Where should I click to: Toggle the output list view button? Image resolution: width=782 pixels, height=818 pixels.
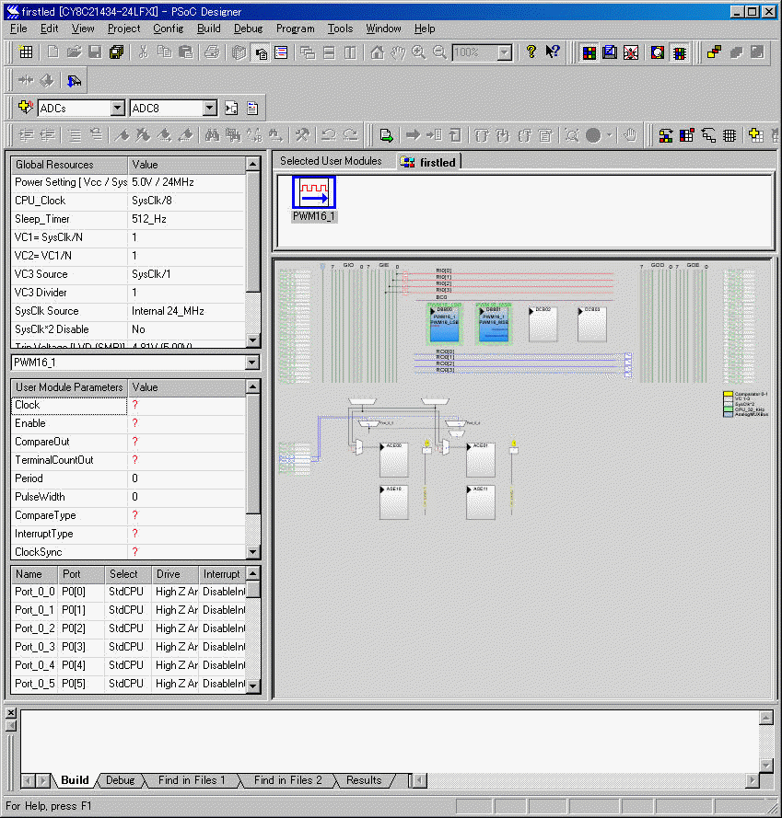281,52
